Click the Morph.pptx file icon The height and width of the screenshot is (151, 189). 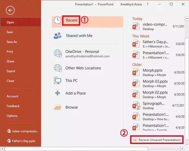click(x=136, y=72)
